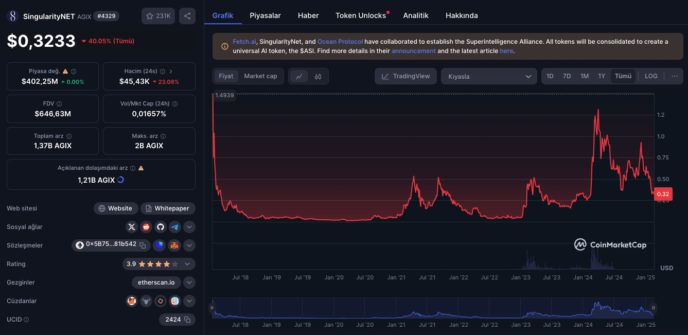Viewport: 688px width, 335px height.
Task: Show info for Maks. arz
Action: [x=163, y=136]
